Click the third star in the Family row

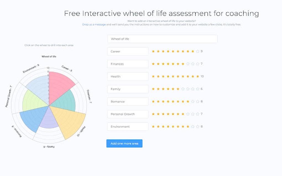tap(163, 89)
